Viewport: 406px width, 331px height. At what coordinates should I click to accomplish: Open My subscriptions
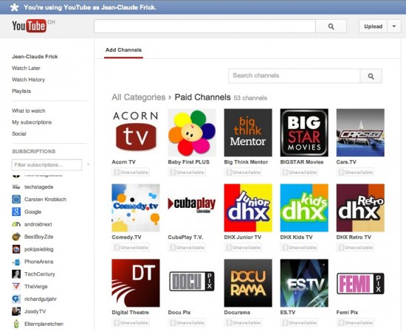point(32,122)
